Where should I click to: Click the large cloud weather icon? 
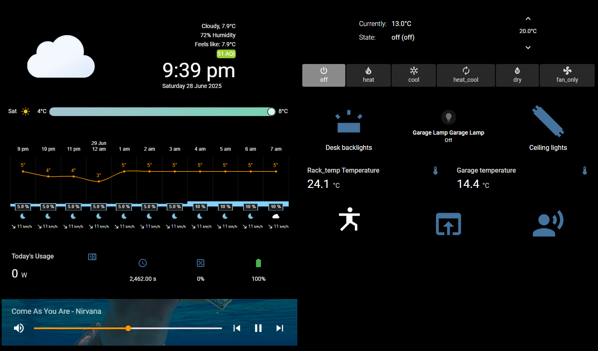click(x=61, y=57)
